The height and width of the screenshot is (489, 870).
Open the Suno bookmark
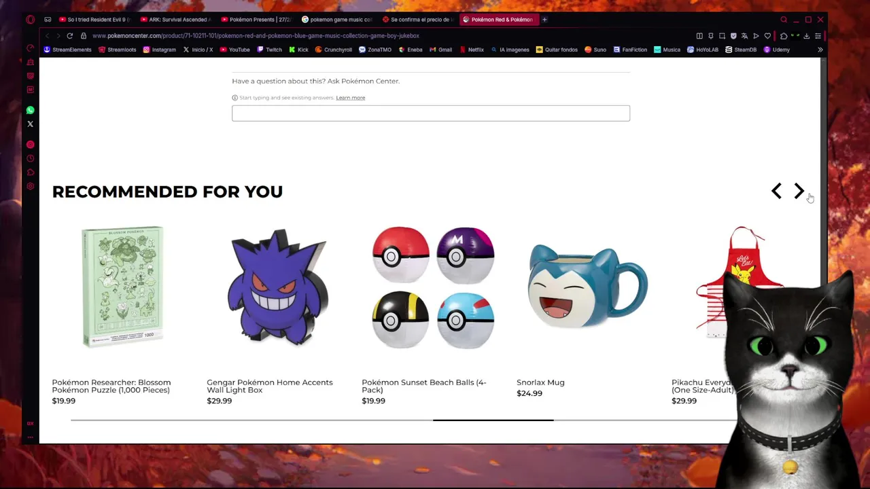tap(595, 50)
